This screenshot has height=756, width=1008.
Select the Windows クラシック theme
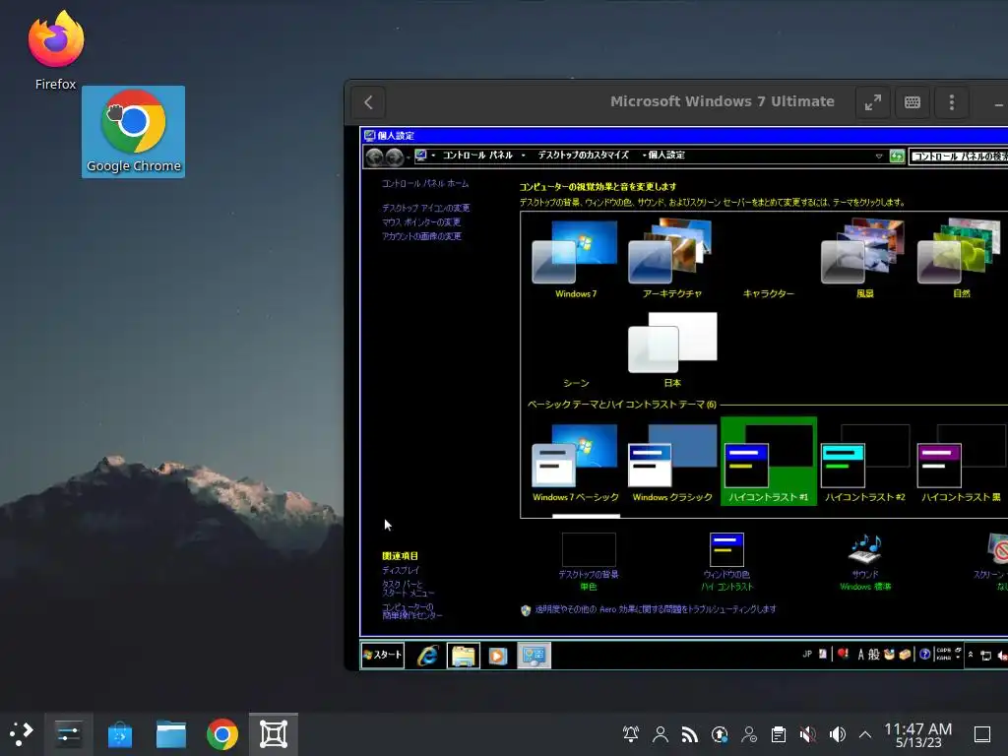point(671,463)
